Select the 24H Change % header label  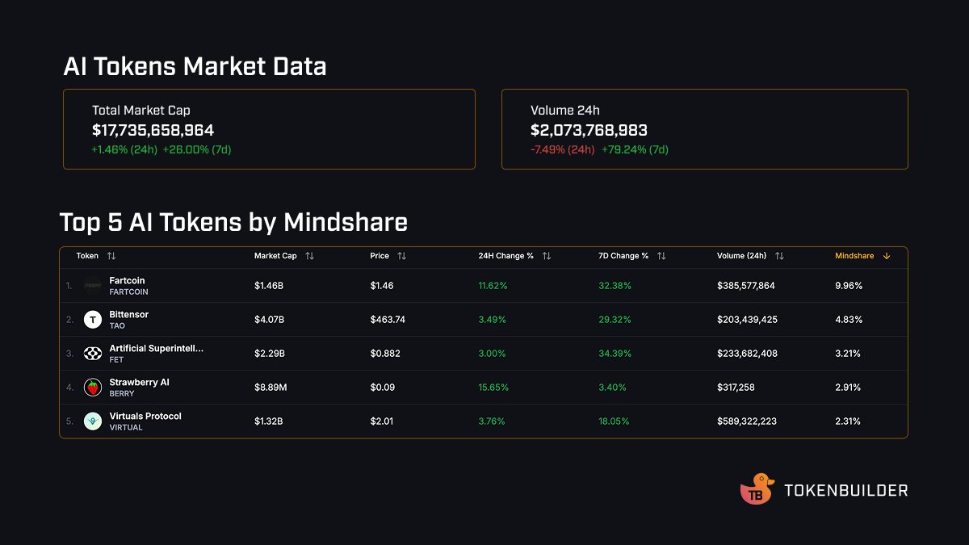point(505,256)
